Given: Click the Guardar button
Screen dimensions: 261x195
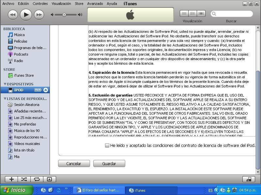Looking at the screenshot, I should [109, 163].
